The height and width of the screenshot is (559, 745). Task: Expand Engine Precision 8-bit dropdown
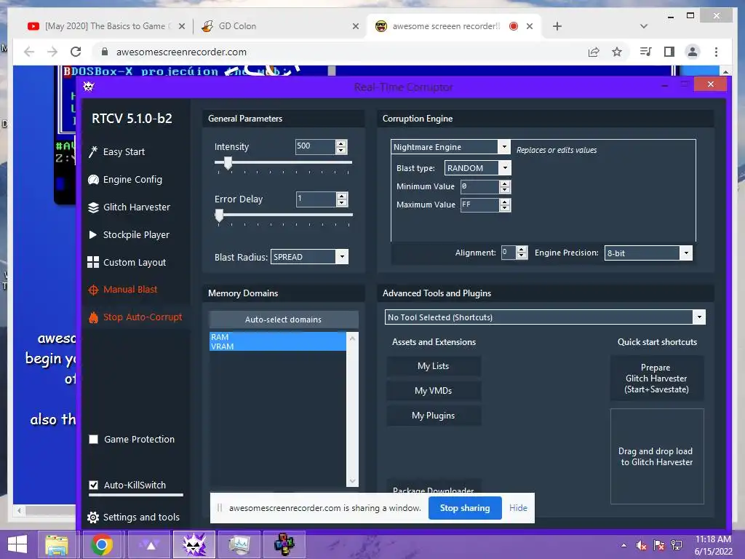[x=686, y=253]
